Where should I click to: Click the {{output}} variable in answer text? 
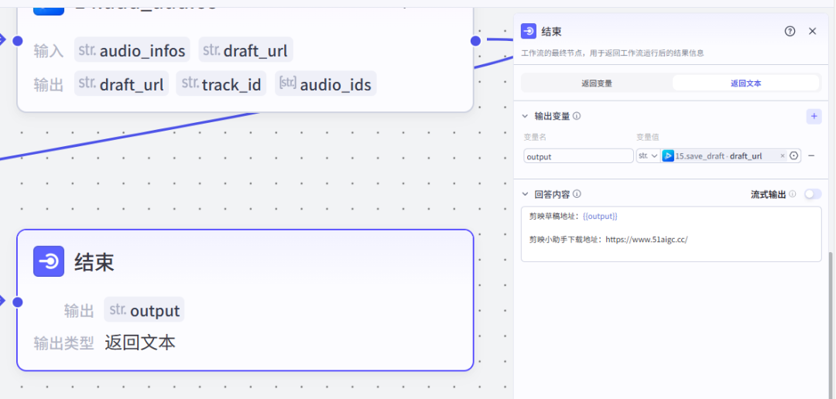click(600, 217)
